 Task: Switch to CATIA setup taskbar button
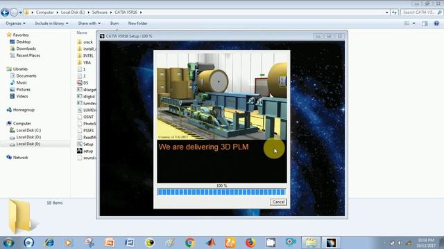point(331,243)
